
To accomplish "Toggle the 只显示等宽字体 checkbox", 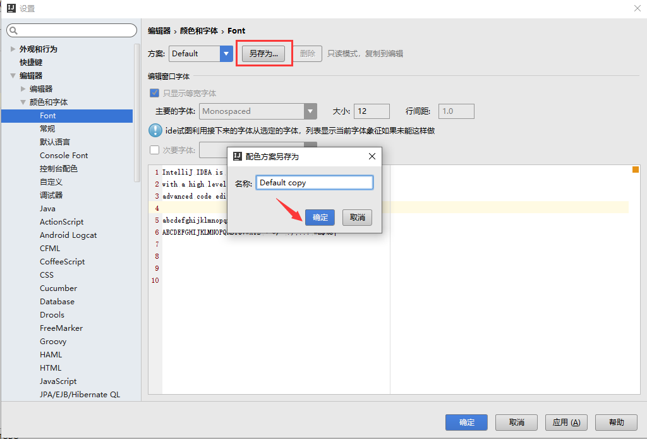I will coord(154,93).
